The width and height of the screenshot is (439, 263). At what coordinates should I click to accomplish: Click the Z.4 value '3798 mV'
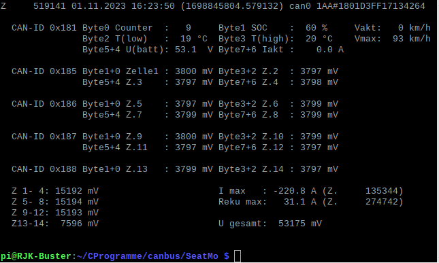[319, 82]
